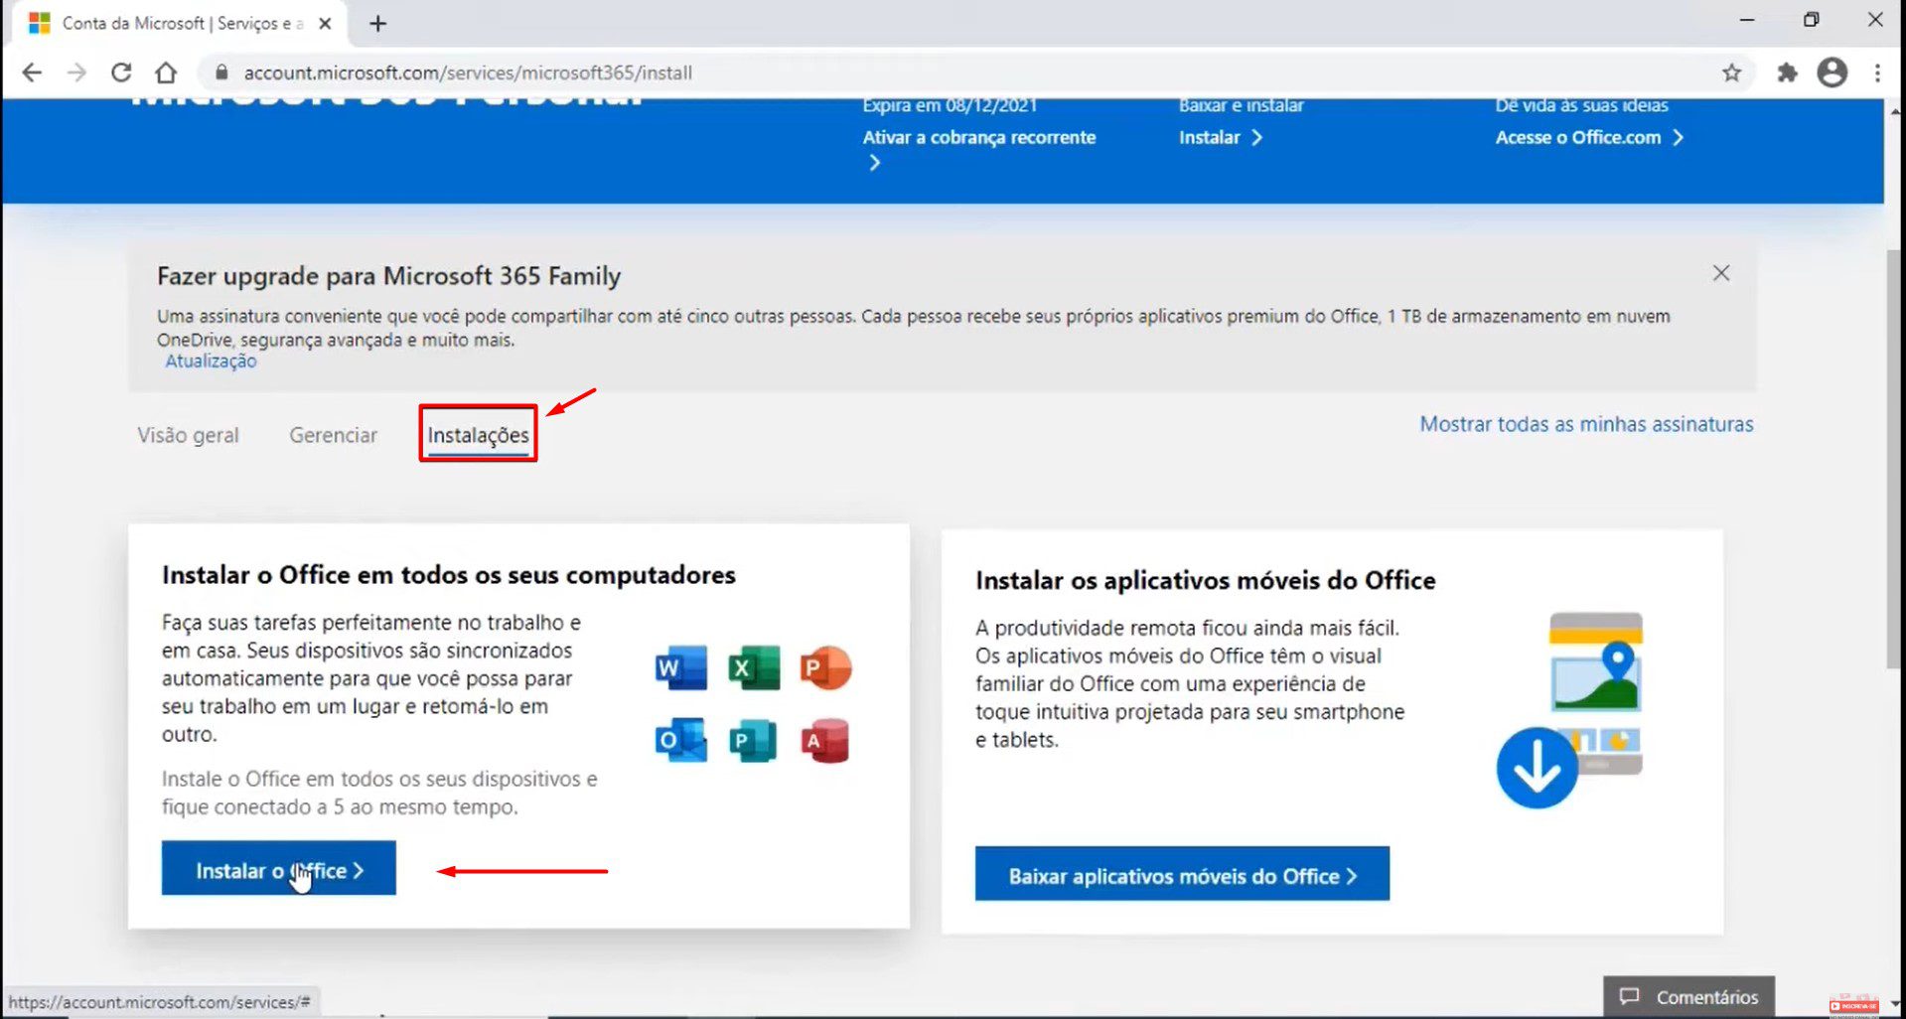The image size is (1906, 1019).
Task: Select the PowerPoint app icon
Action: [x=825, y=667]
